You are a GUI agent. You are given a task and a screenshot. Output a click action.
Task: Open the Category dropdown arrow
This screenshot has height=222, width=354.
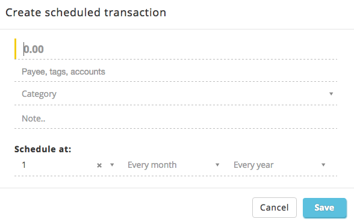tap(331, 94)
